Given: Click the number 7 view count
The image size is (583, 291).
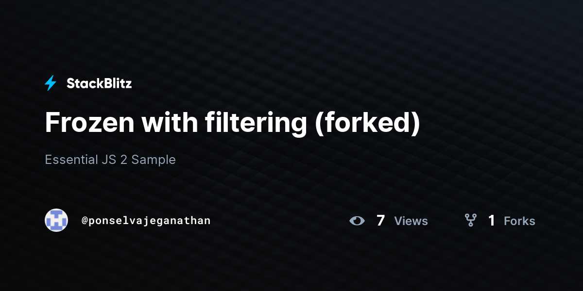Looking at the screenshot, I should (381, 221).
